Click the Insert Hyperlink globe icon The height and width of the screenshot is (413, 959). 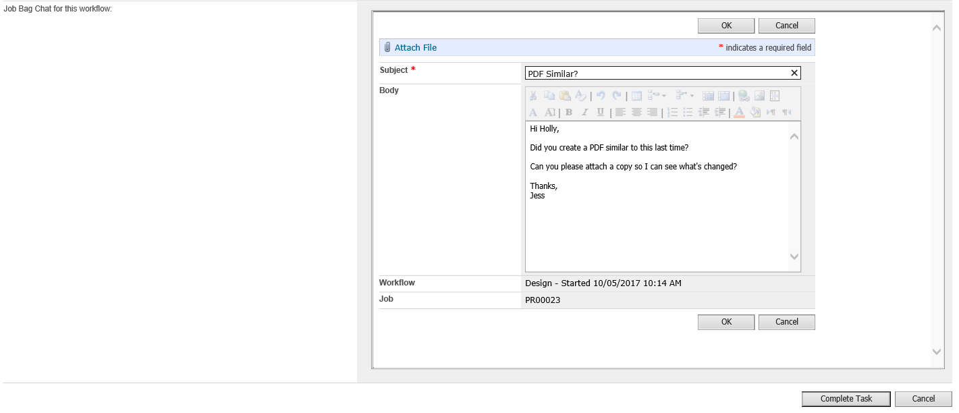[744, 96]
